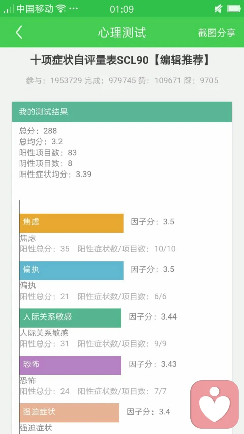This screenshot has height=434, width=244.
Task: Tap the 总分 288 result line
Action: tap(38, 131)
